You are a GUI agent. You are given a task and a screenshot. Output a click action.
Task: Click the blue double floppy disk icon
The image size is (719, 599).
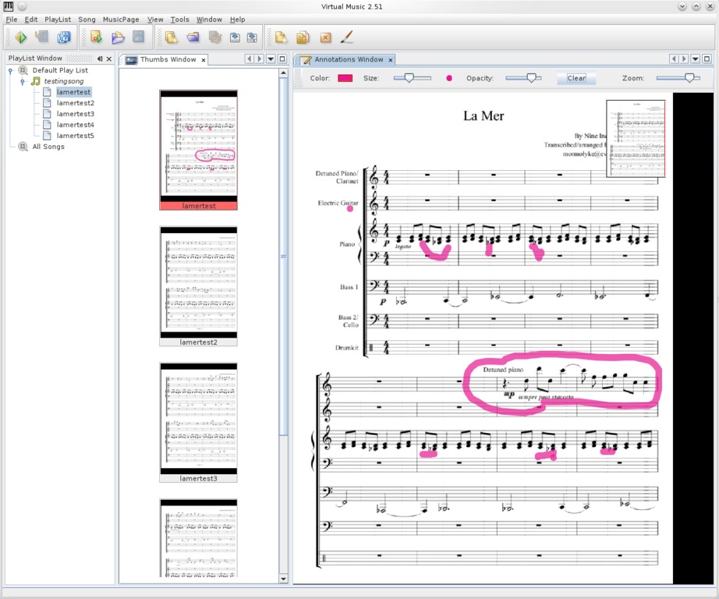pos(64,37)
